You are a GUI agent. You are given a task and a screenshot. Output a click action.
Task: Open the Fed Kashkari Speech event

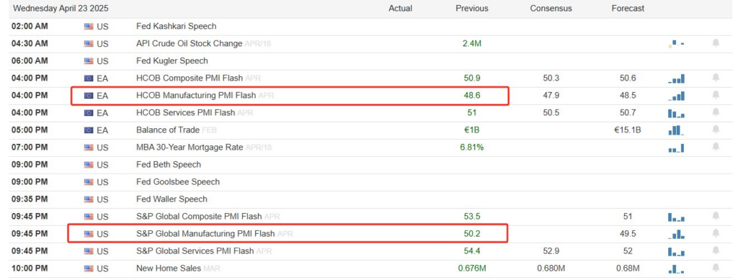pos(176,27)
